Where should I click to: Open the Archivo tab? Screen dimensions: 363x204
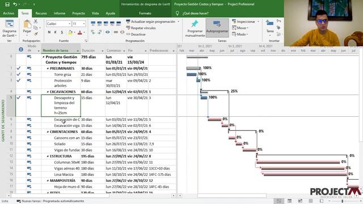point(9,14)
